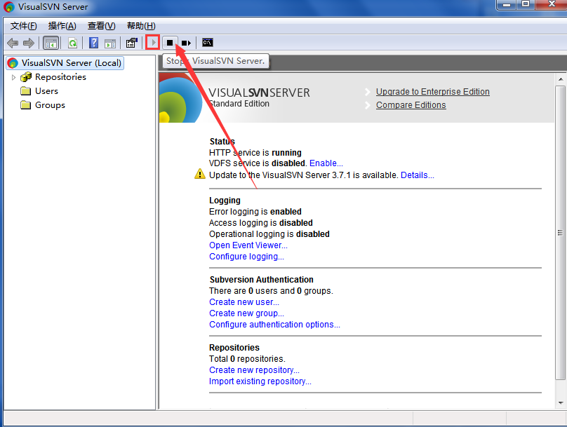Click the Subversion Authentication heading

click(x=261, y=280)
